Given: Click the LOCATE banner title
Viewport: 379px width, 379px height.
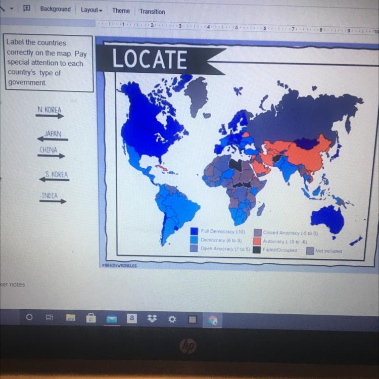Looking at the screenshot, I should [x=150, y=59].
